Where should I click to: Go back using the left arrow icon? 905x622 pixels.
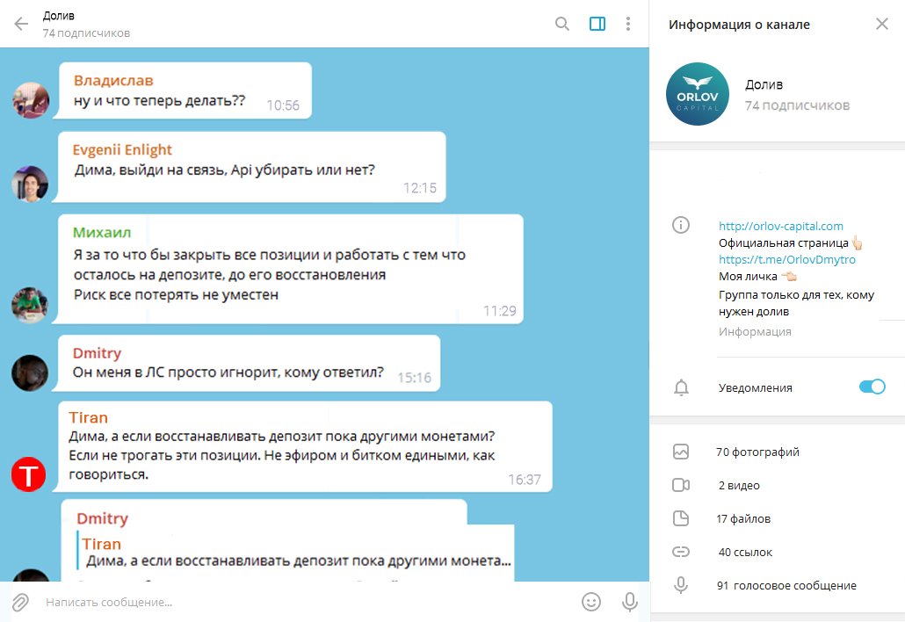click(21, 24)
